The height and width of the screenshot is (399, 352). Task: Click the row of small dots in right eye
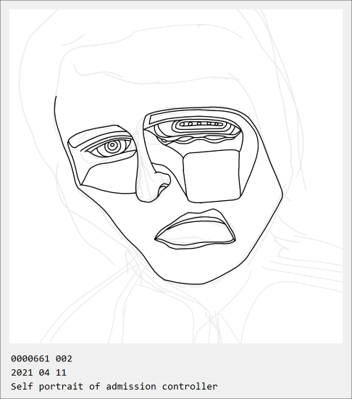199,124
